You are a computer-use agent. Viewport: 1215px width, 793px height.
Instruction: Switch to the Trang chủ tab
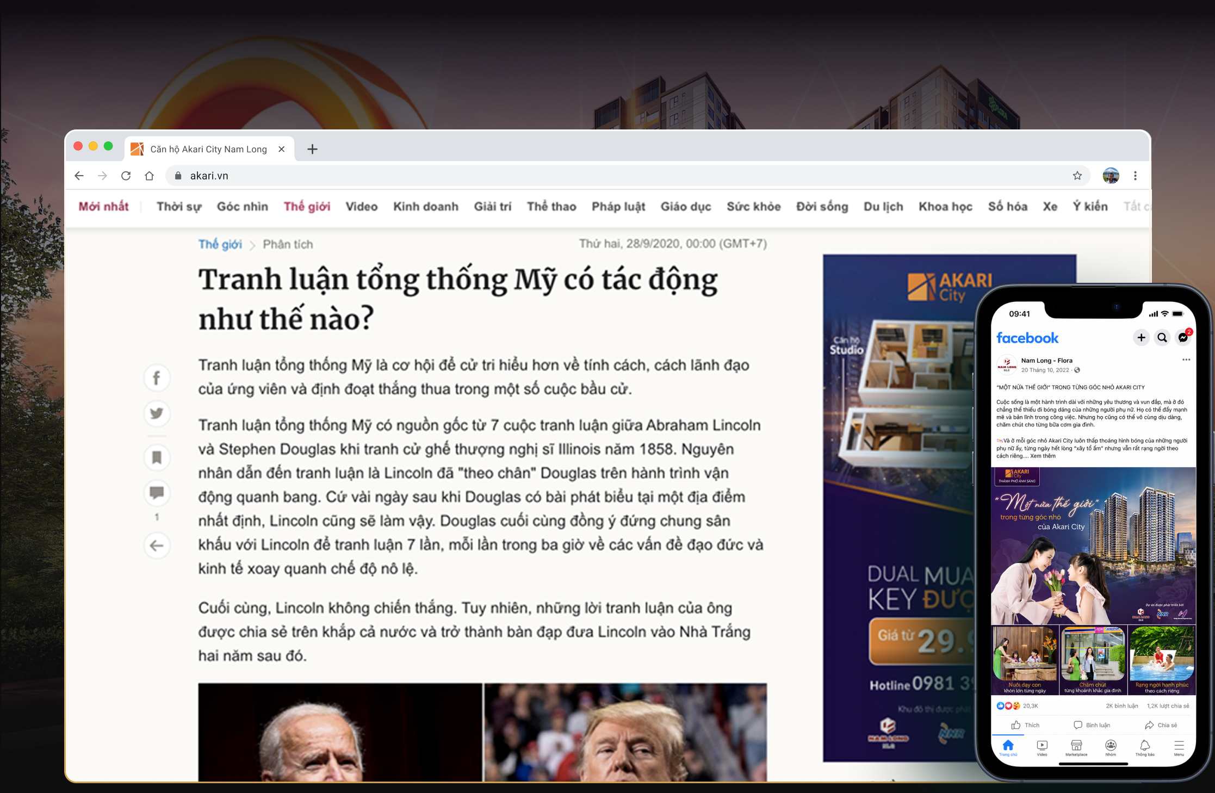(x=1008, y=748)
